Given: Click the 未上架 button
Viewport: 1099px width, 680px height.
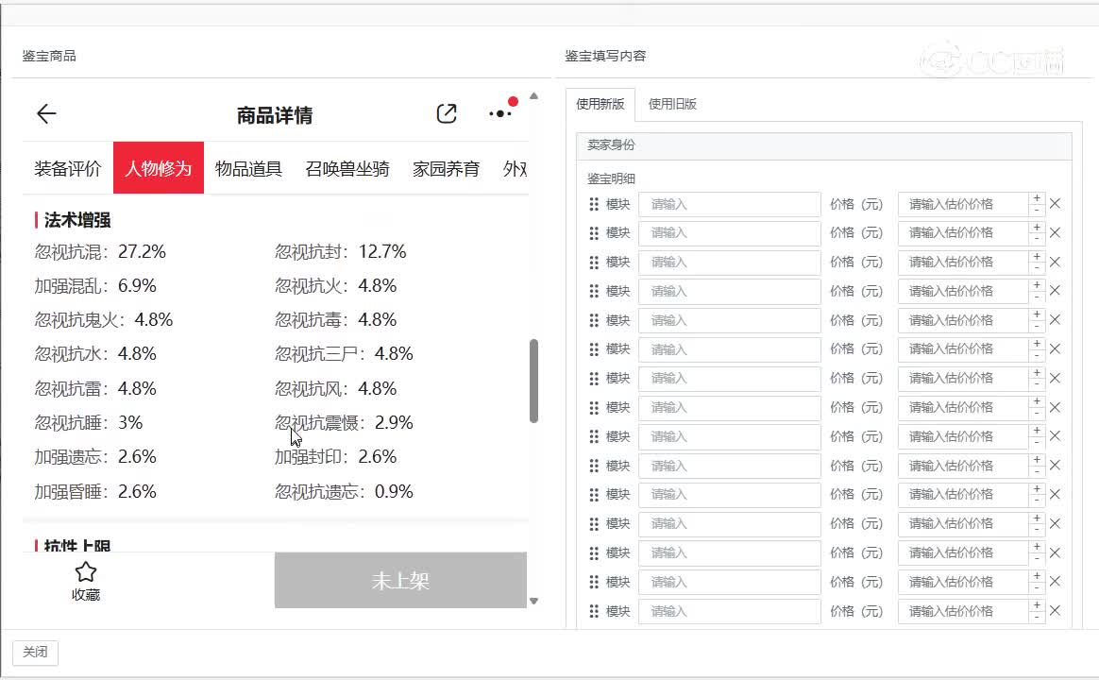Looking at the screenshot, I should [x=400, y=581].
